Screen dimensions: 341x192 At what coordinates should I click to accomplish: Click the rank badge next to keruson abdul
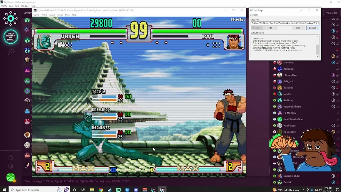tap(333, 176)
